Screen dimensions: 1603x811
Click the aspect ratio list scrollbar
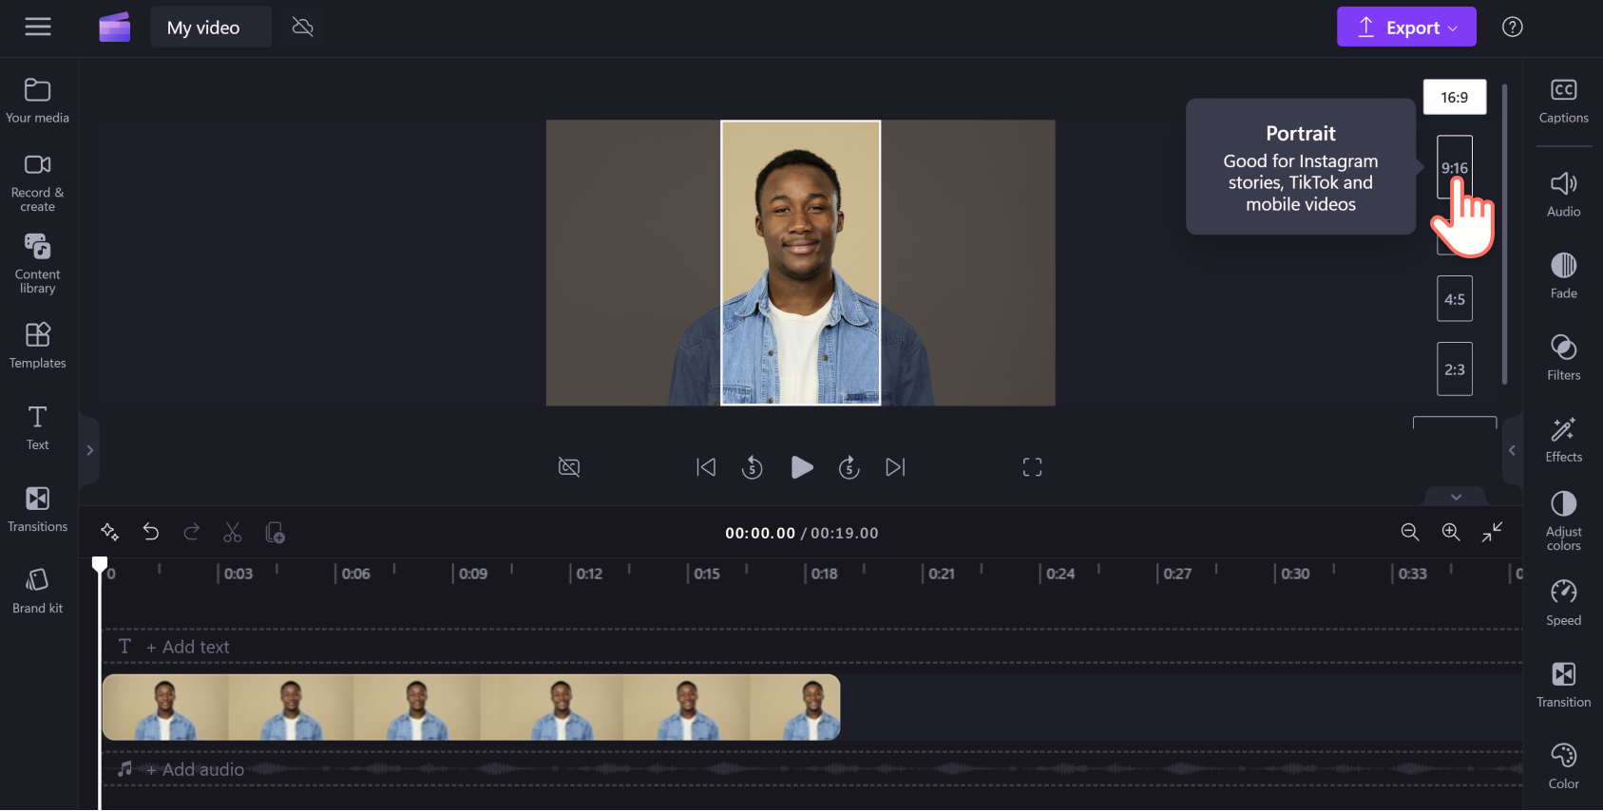point(1505,235)
